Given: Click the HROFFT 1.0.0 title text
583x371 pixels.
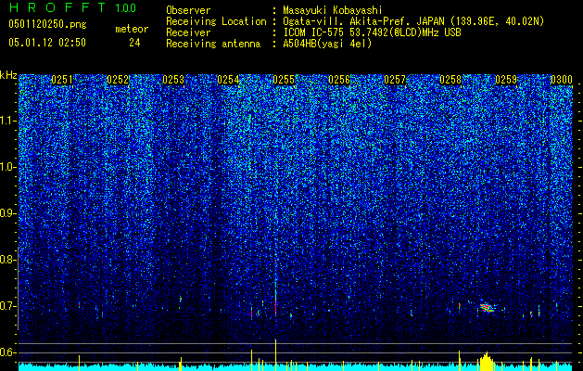Looking at the screenshot, I should point(73,7).
